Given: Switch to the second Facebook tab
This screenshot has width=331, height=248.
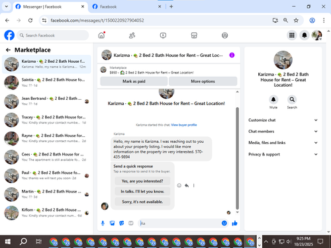Looking at the screenshot, I should click(126, 7).
